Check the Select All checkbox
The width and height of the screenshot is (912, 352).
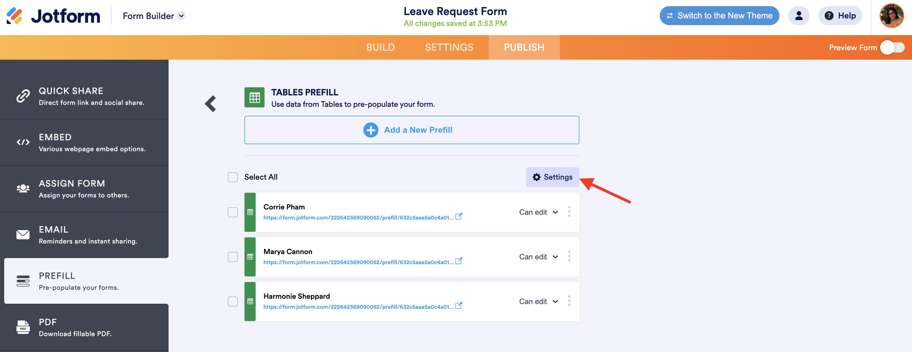(x=232, y=177)
